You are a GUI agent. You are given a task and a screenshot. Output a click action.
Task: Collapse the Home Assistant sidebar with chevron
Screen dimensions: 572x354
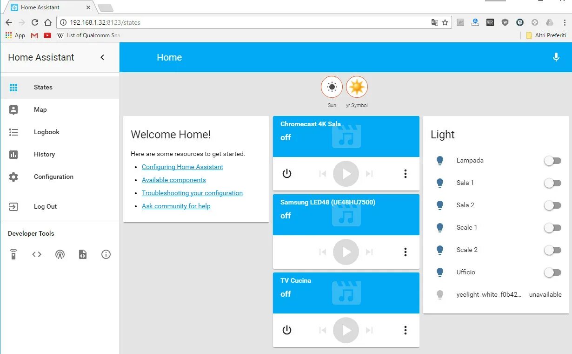point(102,57)
